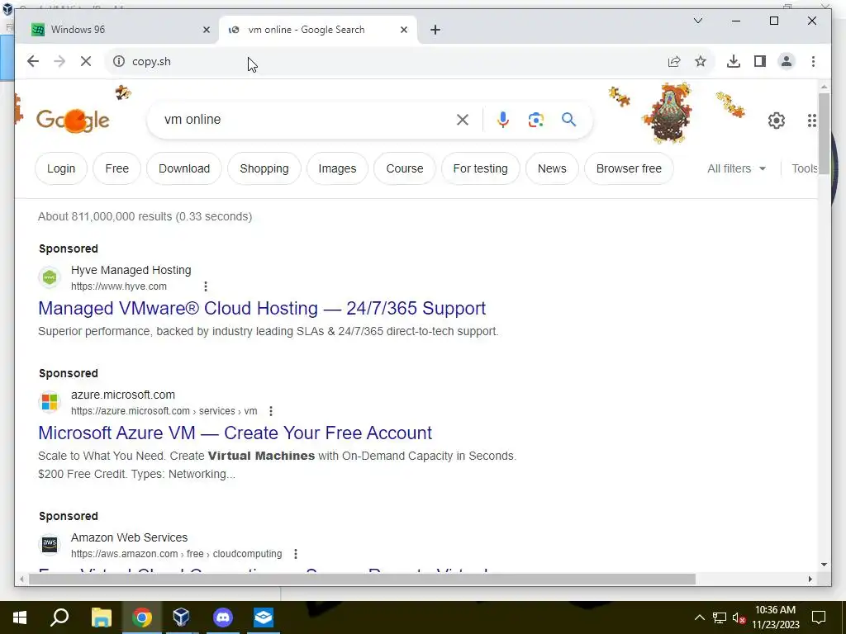Click the vertical scrollbar thumb
The width and height of the screenshot is (846, 634).
[824, 133]
